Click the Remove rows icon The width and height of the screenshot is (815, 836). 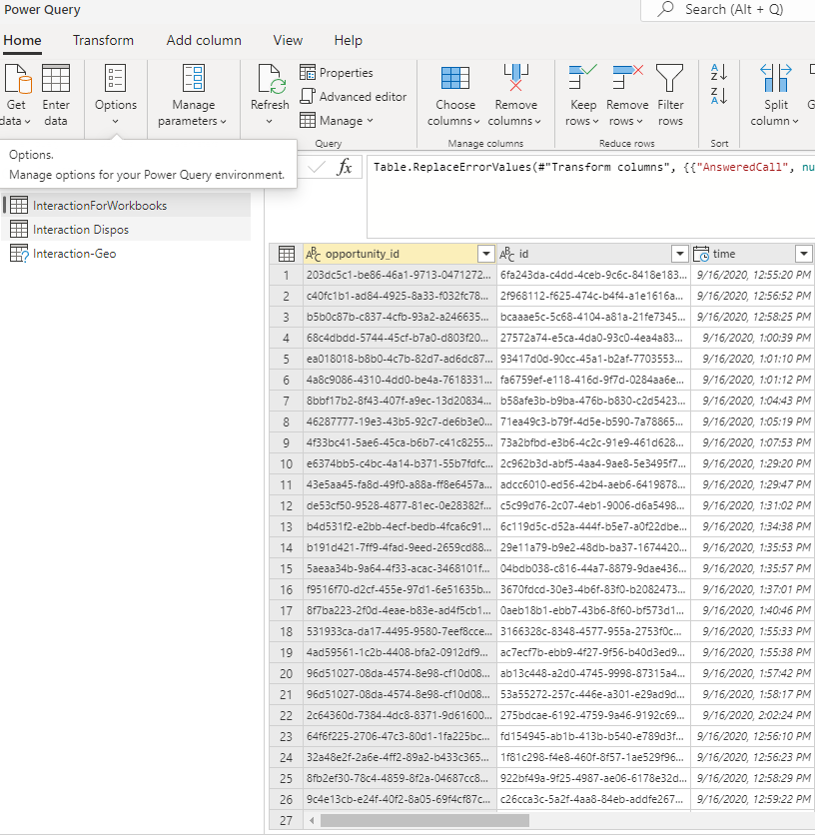click(x=627, y=77)
